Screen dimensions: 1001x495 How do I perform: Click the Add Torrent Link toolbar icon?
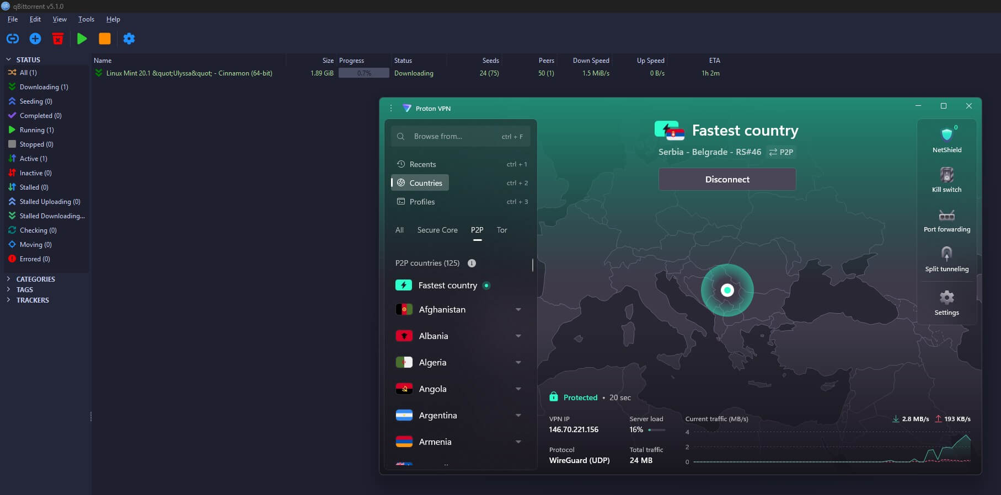click(x=12, y=39)
